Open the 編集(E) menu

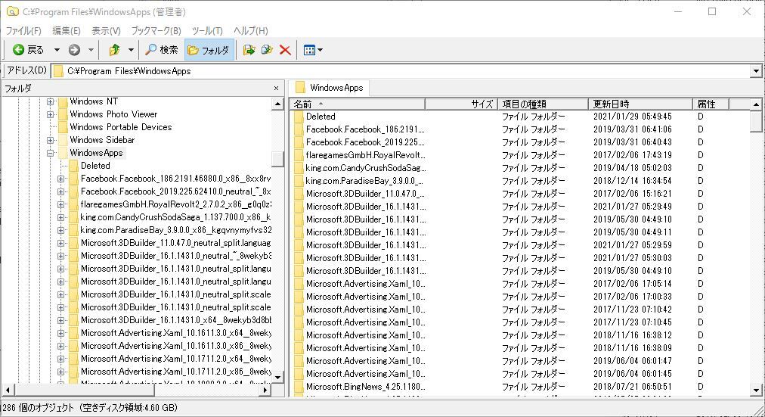(67, 31)
